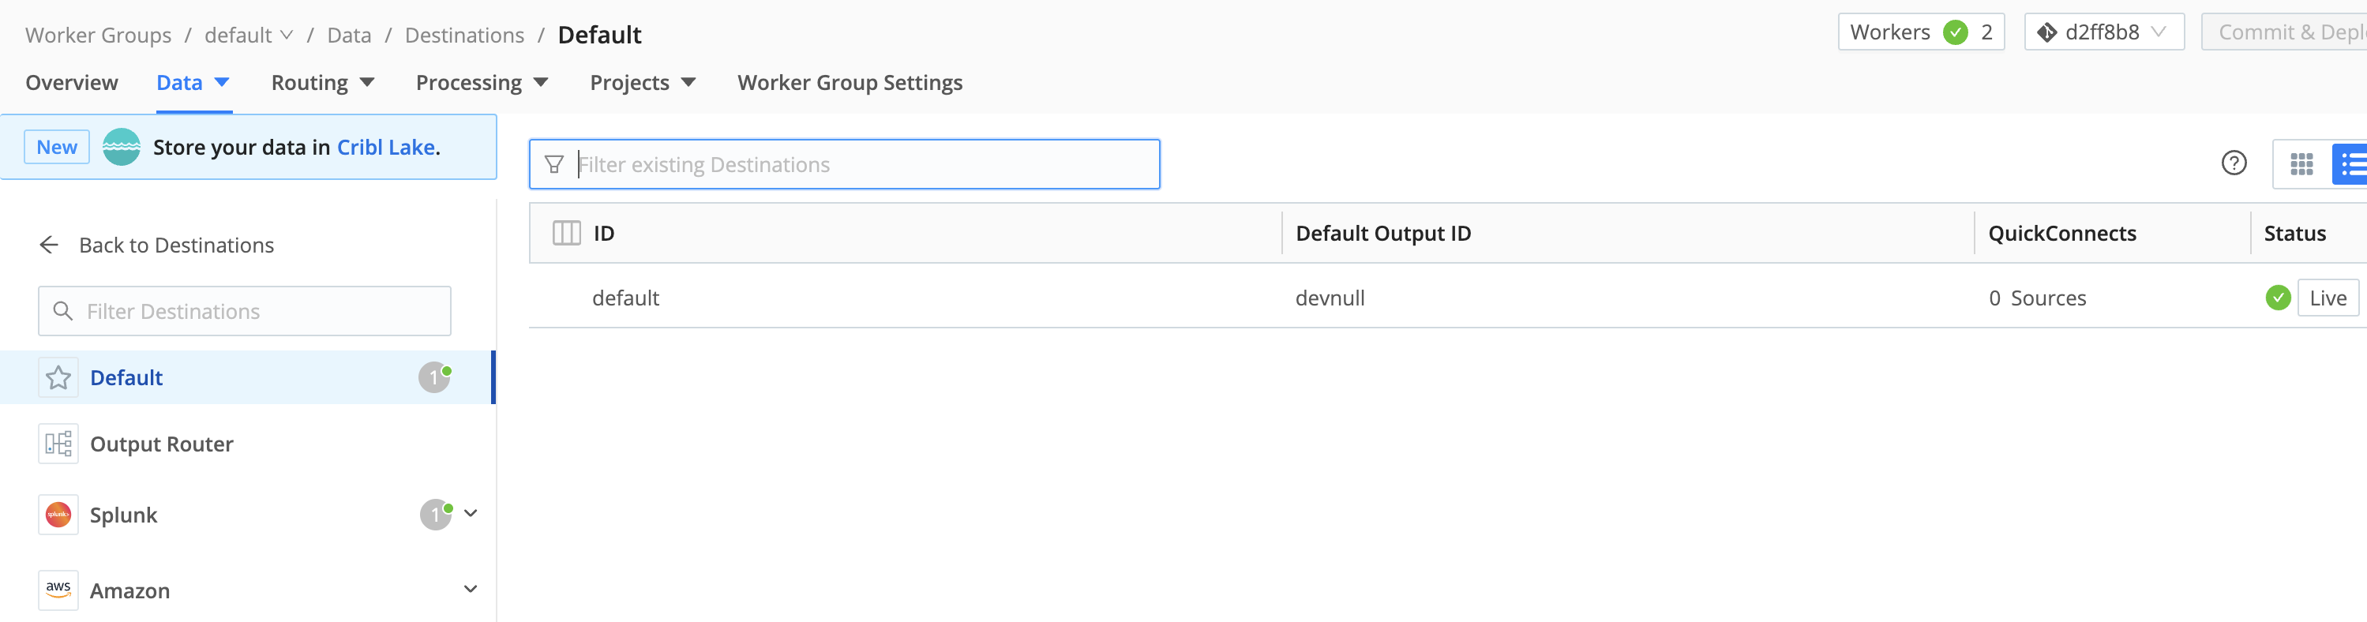
Task: Expand the Amazon destinations group
Action: tap(471, 589)
